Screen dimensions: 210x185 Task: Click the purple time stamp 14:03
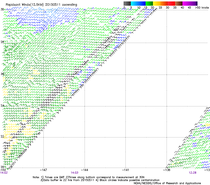tap(74, 173)
